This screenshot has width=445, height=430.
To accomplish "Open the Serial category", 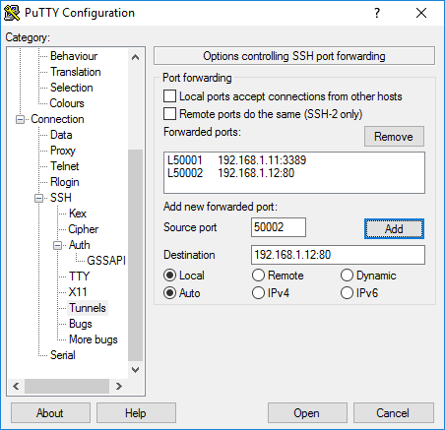I will (63, 355).
